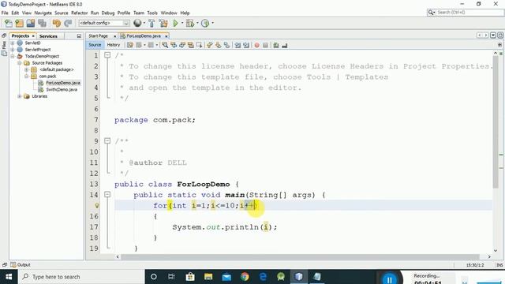Screen dimensions: 505x284
Task: Click the Open Project toolbar icon
Action: (x=31, y=23)
